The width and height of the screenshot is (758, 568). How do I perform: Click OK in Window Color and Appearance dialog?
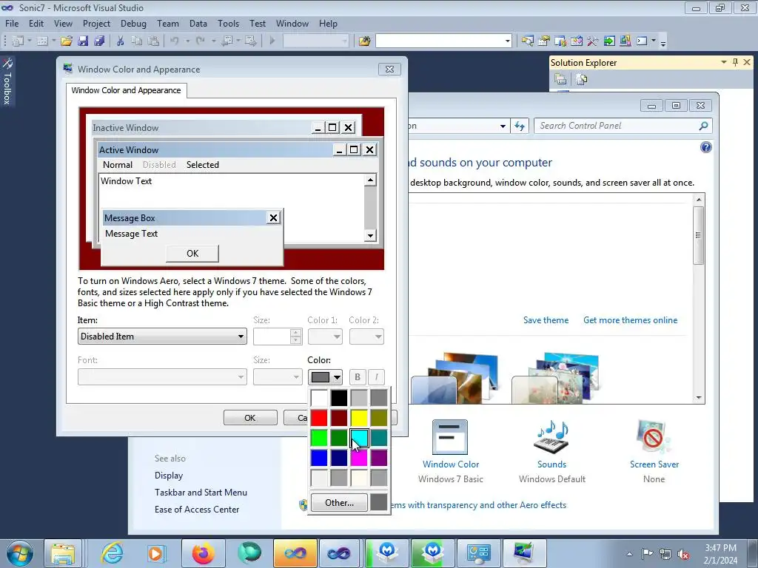250,418
